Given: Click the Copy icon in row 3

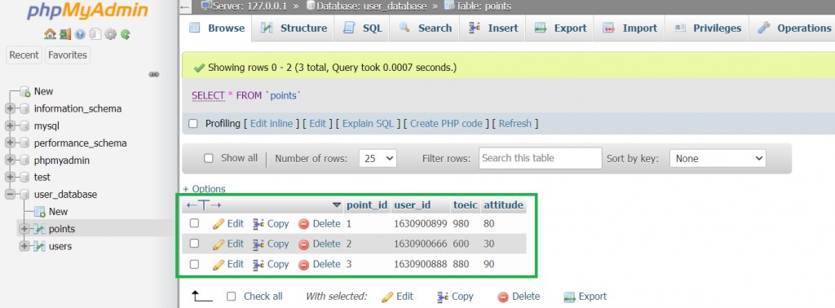Looking at the screenshot, I should coord(258,264).
